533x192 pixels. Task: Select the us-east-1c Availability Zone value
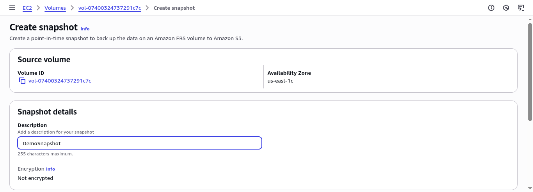pyautogui.click(x=280, y=81)
